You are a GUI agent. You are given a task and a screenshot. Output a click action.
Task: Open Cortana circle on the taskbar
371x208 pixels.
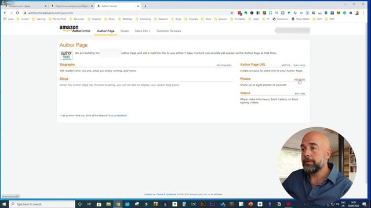coord(80,204)
